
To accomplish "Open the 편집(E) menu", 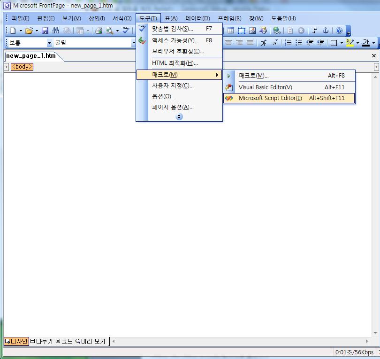I will pyautogui.click(x=46, y=18).
